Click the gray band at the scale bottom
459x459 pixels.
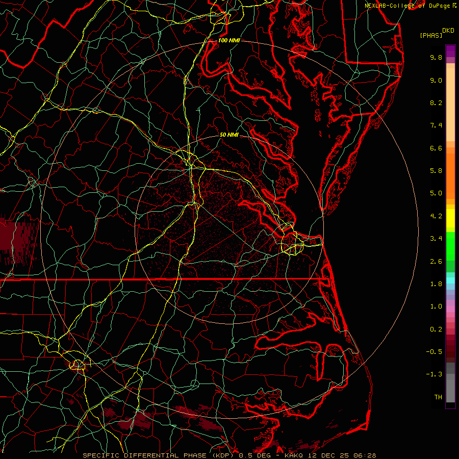[450, 391]
